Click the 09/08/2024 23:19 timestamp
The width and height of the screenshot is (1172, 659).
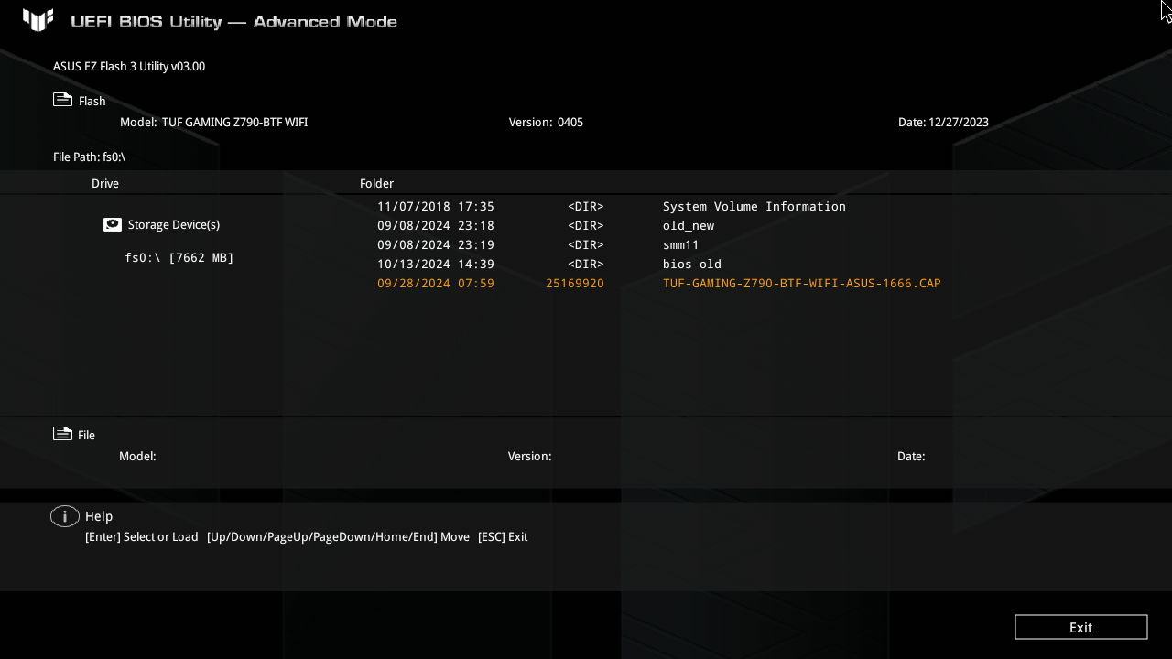(x=436, y=244)
